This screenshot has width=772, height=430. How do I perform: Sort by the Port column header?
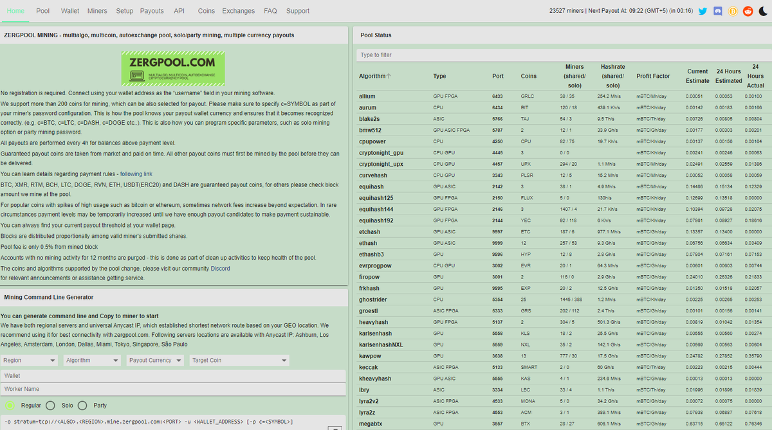click(498, 76)
